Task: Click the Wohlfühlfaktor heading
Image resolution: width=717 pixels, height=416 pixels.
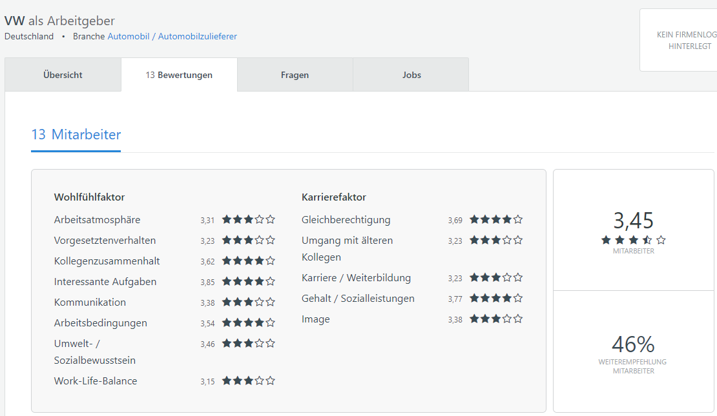Action: 90,197
